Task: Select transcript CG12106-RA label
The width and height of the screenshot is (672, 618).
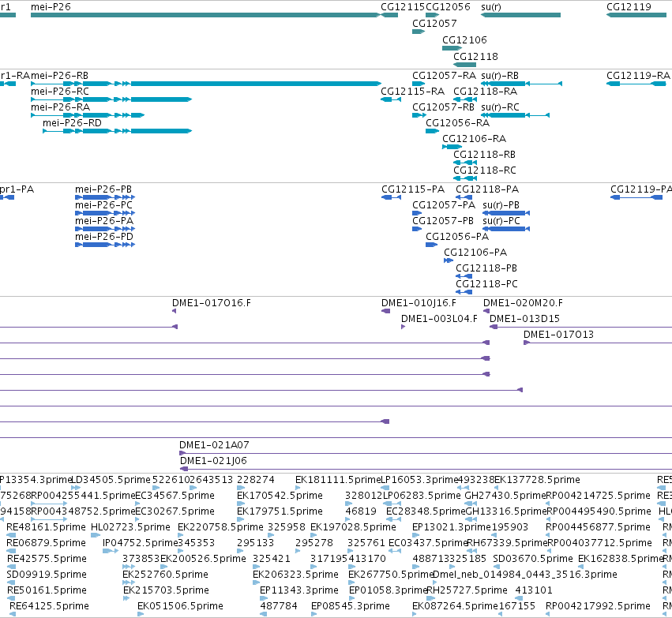Action: click(474, 139)
